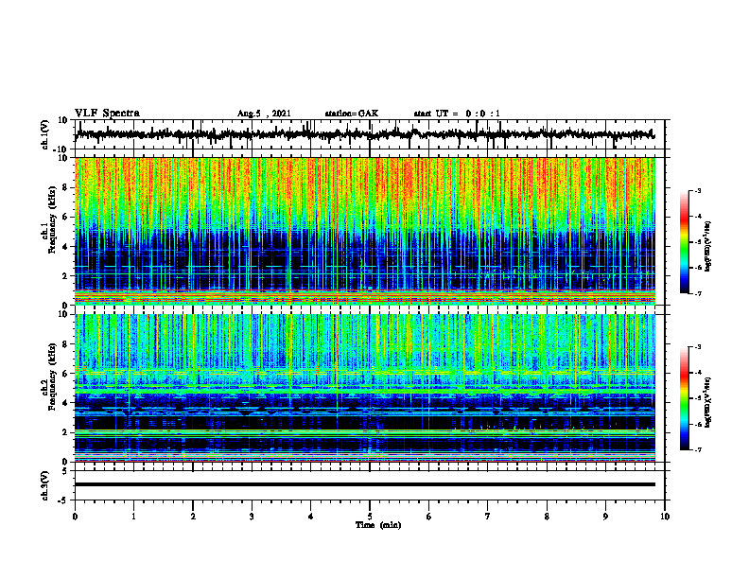The image size is (749, 579).
Task: Click time axis tick label "10"
Action: 665,517
